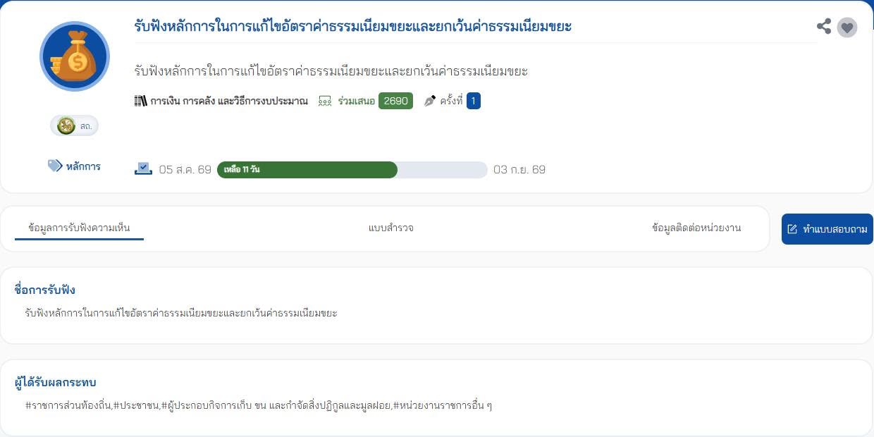Click the tag icon beside หลักการ
This screenshot has width=874, height=437.
[55, 166]
